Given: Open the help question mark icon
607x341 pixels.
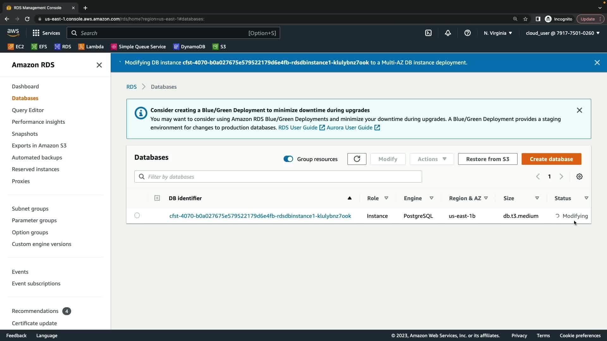Looking at the screenshot, I should [x=467, y=33].
